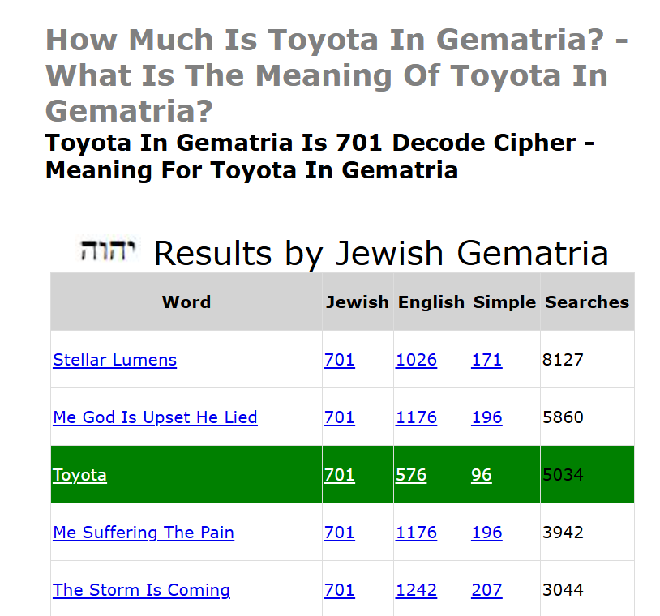Click the Results by Jewish Gematria heading

click(x=381, y=254)
